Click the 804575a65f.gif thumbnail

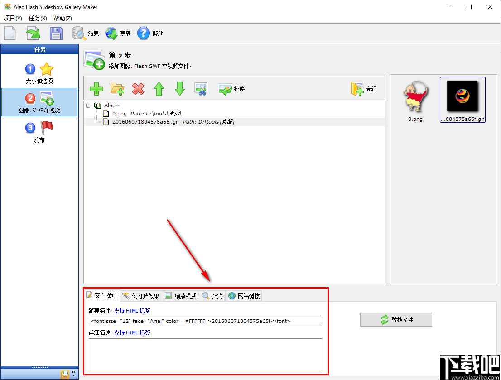[462, 100]
